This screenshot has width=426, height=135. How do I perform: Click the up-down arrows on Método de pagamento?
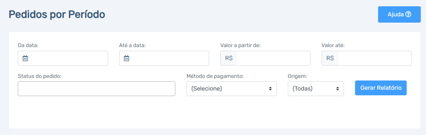(270, 89)
